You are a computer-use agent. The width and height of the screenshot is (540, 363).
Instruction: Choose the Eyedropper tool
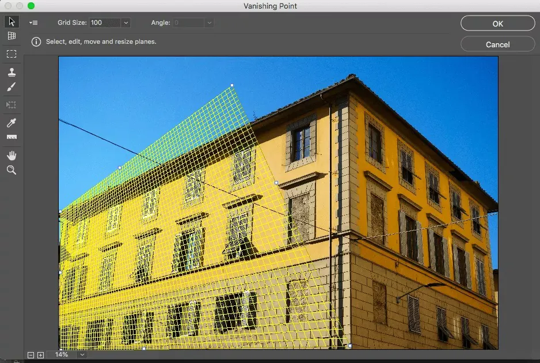click(x=12, y=123)
